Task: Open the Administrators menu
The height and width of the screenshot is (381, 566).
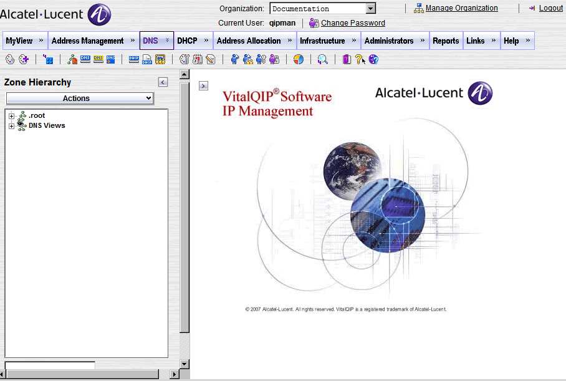Action: 395,41
